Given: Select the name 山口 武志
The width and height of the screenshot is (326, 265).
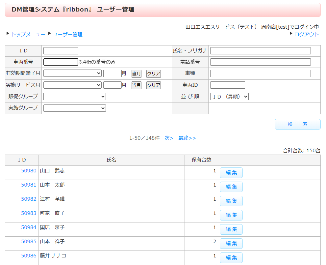Looking at the screenshot, I should point(52,171).
